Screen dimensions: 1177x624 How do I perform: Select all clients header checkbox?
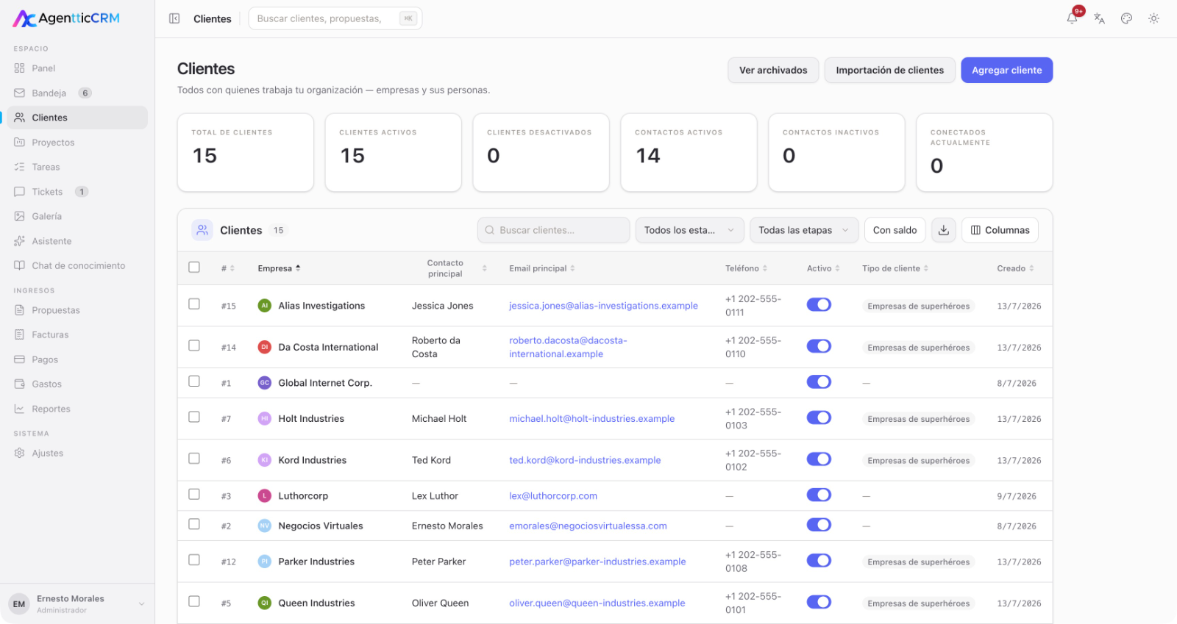tap(194, 268)
